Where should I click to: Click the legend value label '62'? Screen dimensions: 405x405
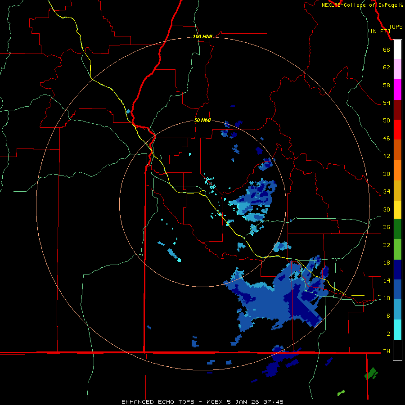click(387, 67)
